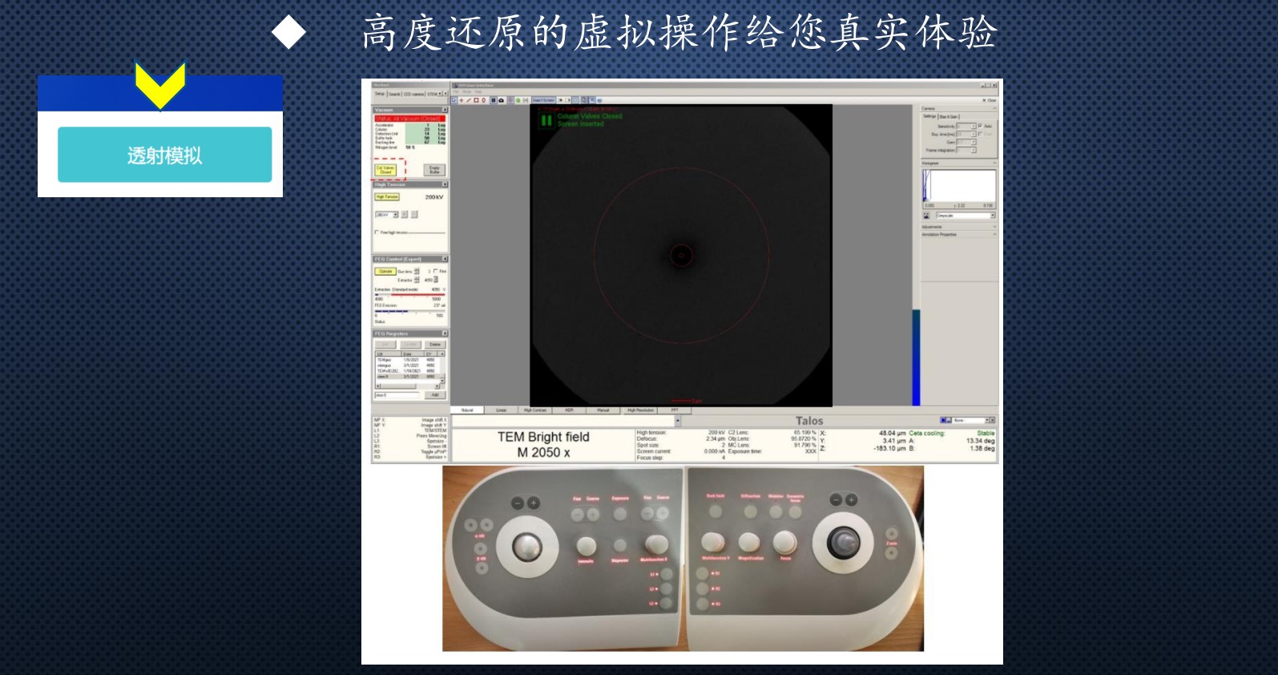The width and height of the screenshot is (1278, 675).
Task: Open the Bias & Gain tab
Action: (x=949, y=117)
